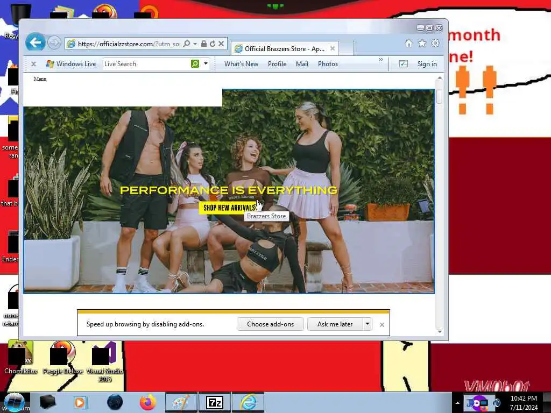Close the Windows Live toolbar
551x413 pixels.
(34, 64)
